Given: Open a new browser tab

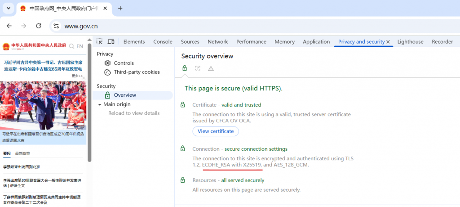Looking at the screenshot, I should (x=120, y=8).
